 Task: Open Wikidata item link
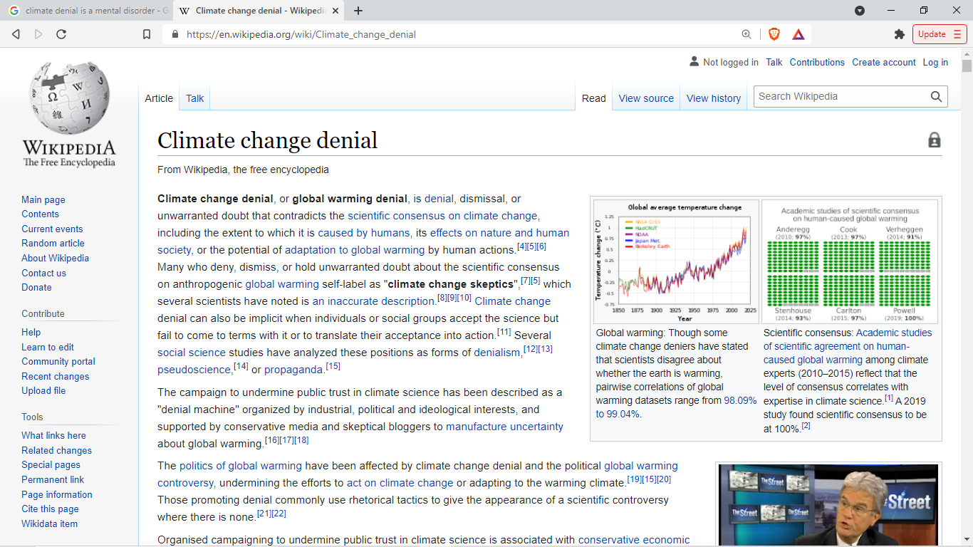coord(50,524)
